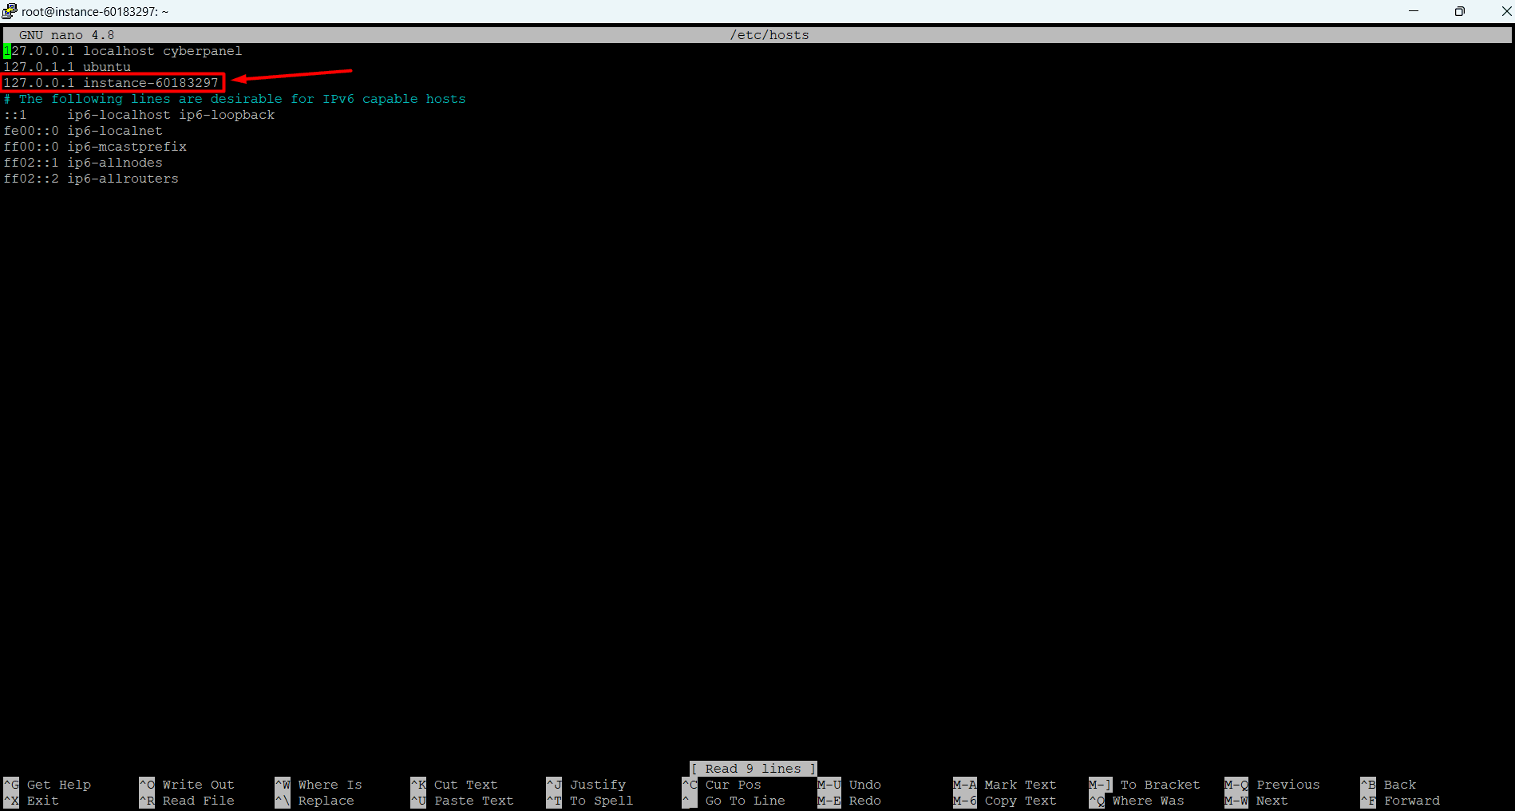Click the ^W Where Is shortcut
This screenshot has height=811, width=1515.
318,785
